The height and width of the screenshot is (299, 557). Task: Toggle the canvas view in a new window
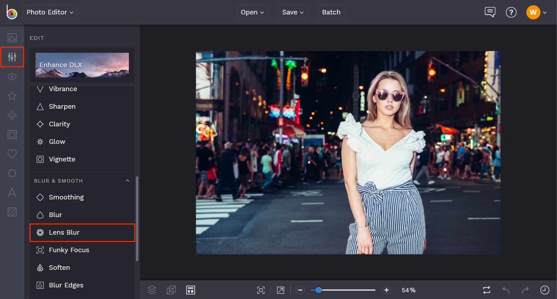[x=280, y=290]
